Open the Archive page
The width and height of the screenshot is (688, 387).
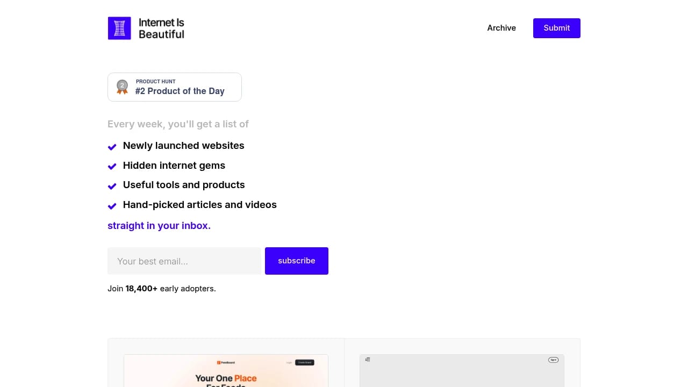[x=501, y=28]
